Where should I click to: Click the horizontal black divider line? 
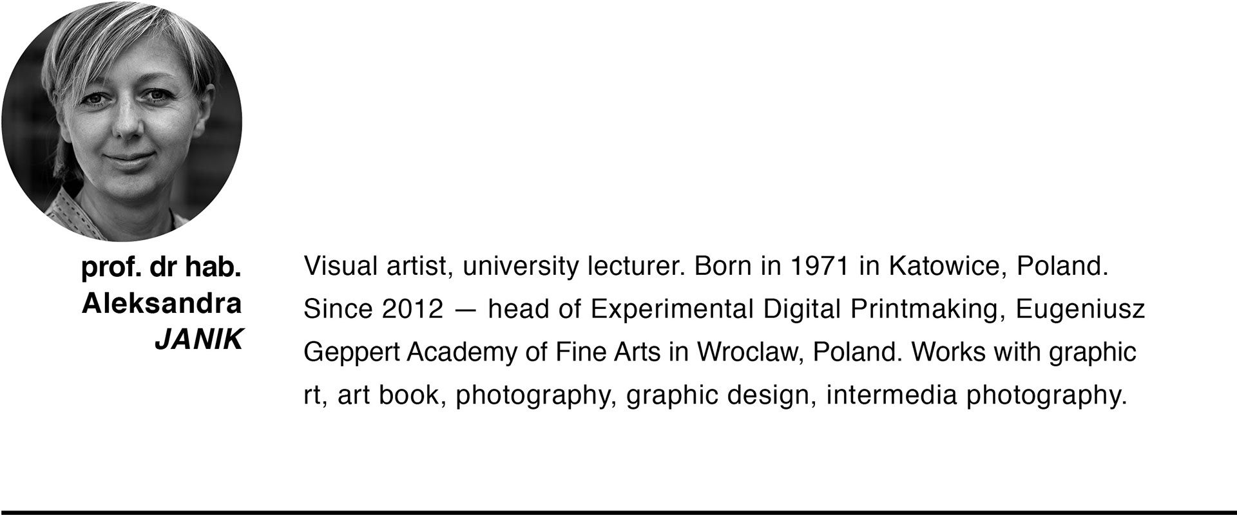click(x=618, y=512)
